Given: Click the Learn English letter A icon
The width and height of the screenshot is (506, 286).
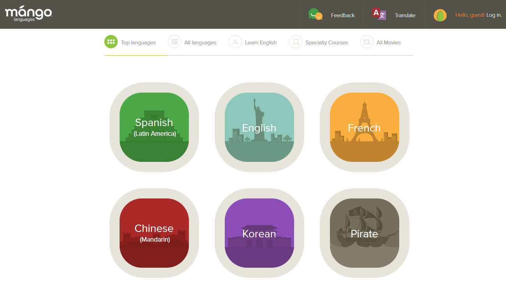Looking at the screenshot, I should [x=235, y=42].
